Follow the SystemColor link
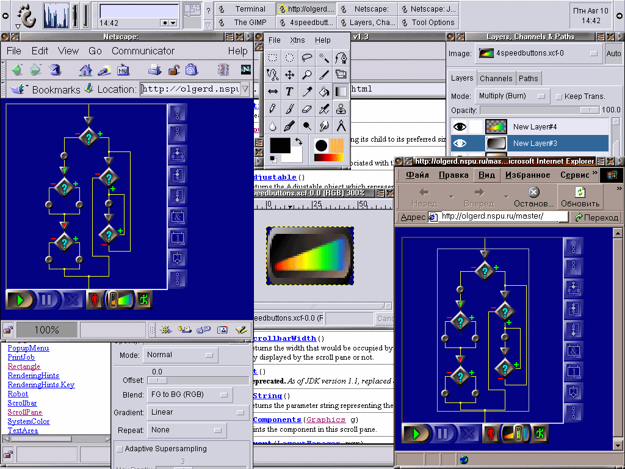Image resolution: width=625 pixels, height=469 pixels. 29,421
